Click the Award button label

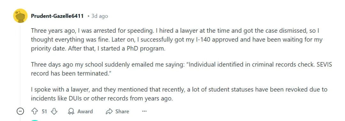point(85,111)
